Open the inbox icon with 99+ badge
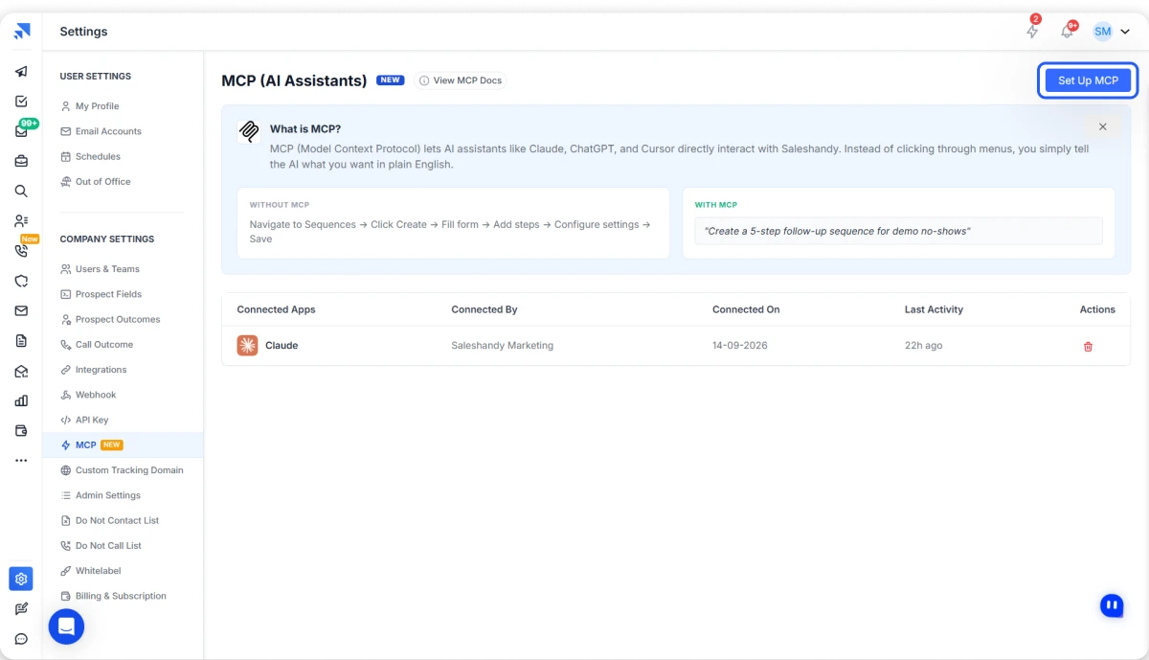 21,131
